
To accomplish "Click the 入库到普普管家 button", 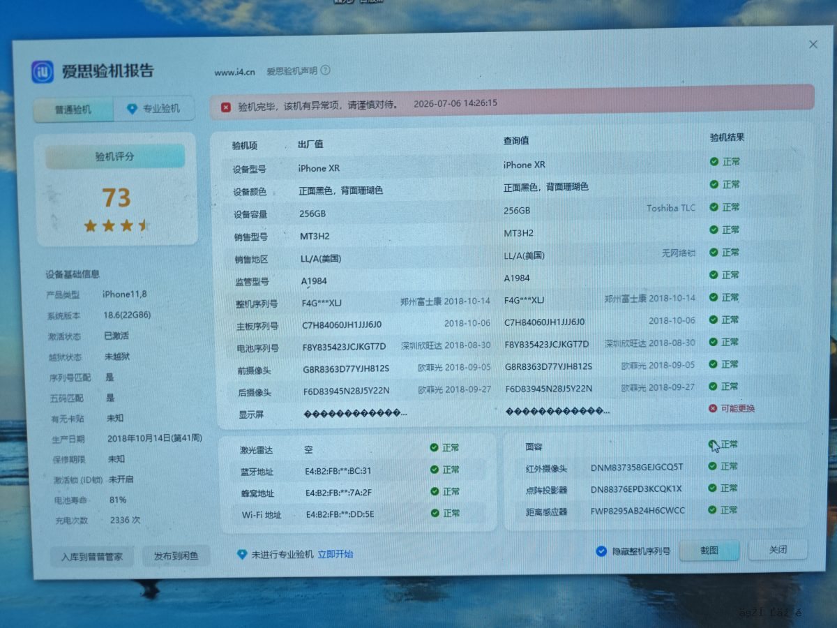I will [91, 557].
